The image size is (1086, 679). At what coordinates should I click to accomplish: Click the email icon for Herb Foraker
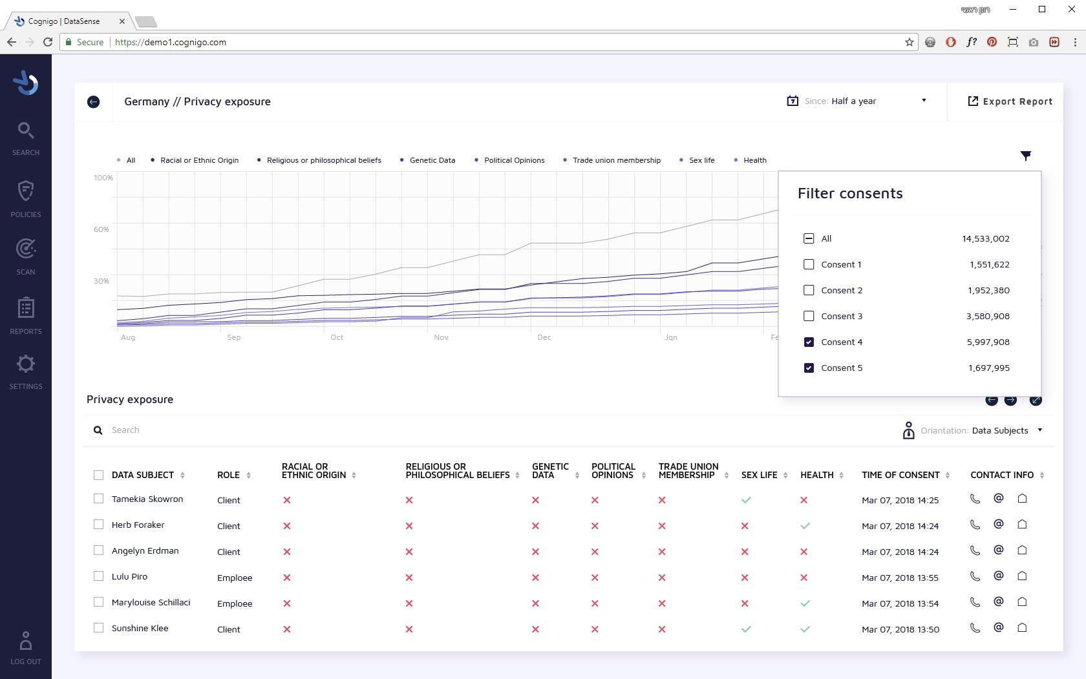pos(998,525)
